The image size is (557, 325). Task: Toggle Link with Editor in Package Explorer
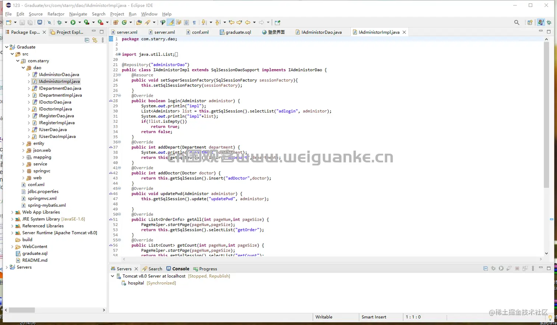click(x=95, y=40)
